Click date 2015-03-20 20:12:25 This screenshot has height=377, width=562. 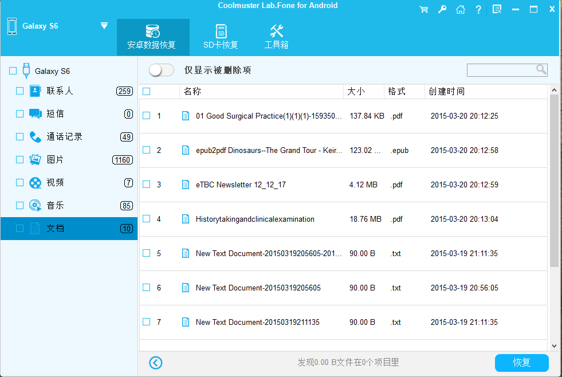coord(464,116)
